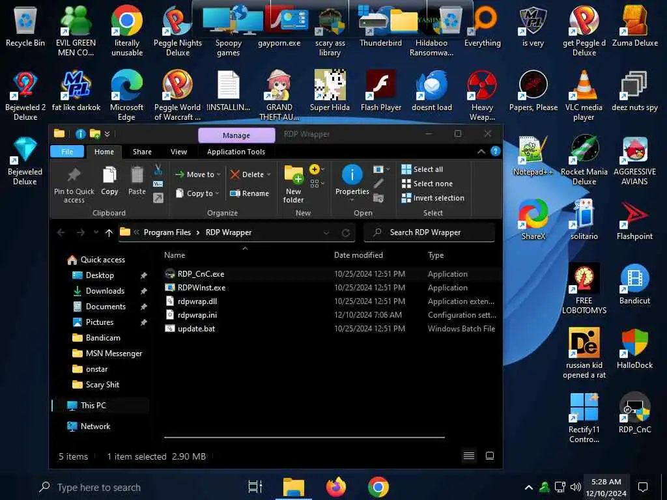Click Invert selection in the ribbon
The image size is (667, 500).
click(x=433, y=198)
